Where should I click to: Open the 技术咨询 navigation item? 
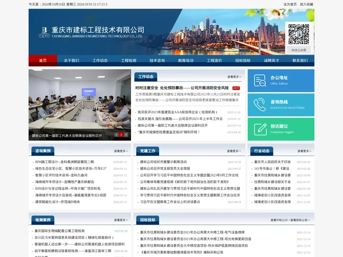coord(157,60)
